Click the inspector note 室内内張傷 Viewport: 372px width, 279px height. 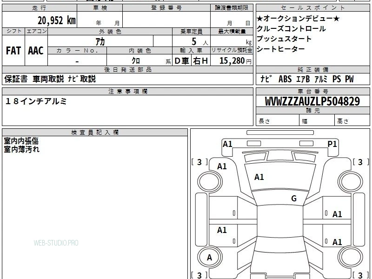tap(21, 141)
